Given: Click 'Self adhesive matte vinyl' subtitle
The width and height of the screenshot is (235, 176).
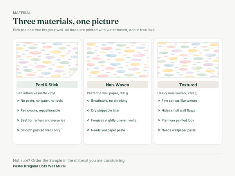Looking at the screenshot, I should [x=36, y=93].
